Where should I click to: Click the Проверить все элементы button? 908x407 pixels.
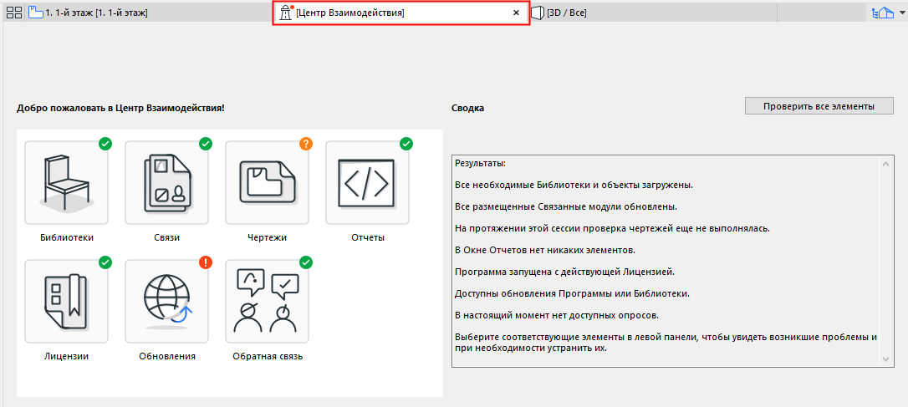point(819,106)
